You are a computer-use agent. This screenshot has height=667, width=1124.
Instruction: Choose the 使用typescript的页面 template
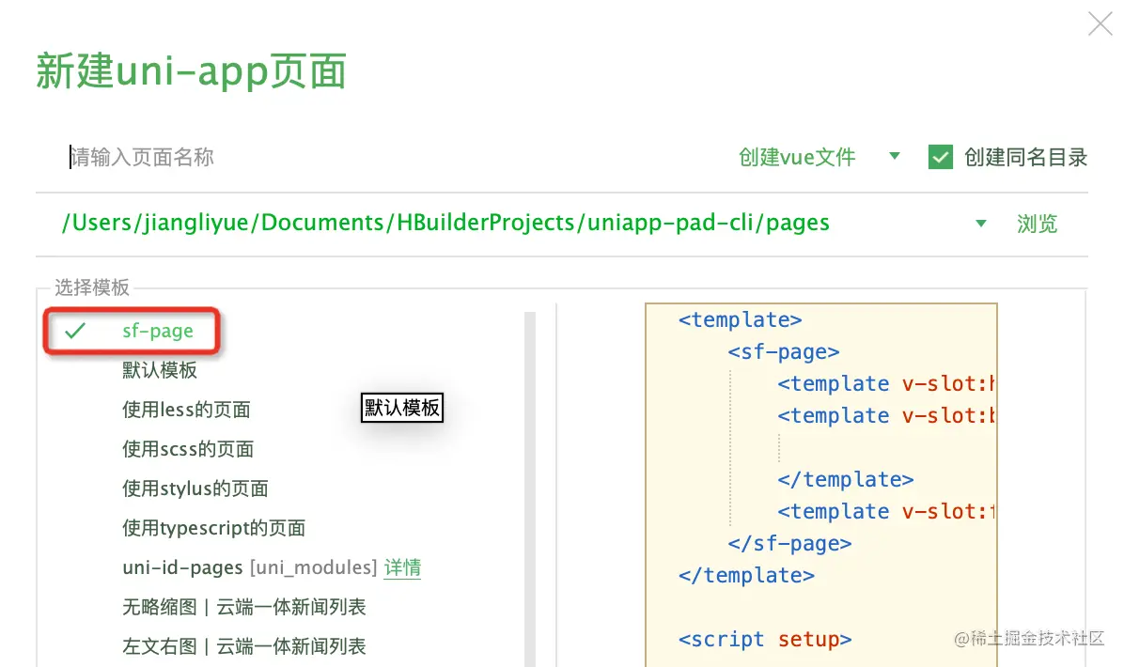[x=213, y=528]
